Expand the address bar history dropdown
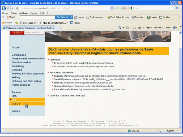Viewport: 183px width, 137px height. pos(112,8)
